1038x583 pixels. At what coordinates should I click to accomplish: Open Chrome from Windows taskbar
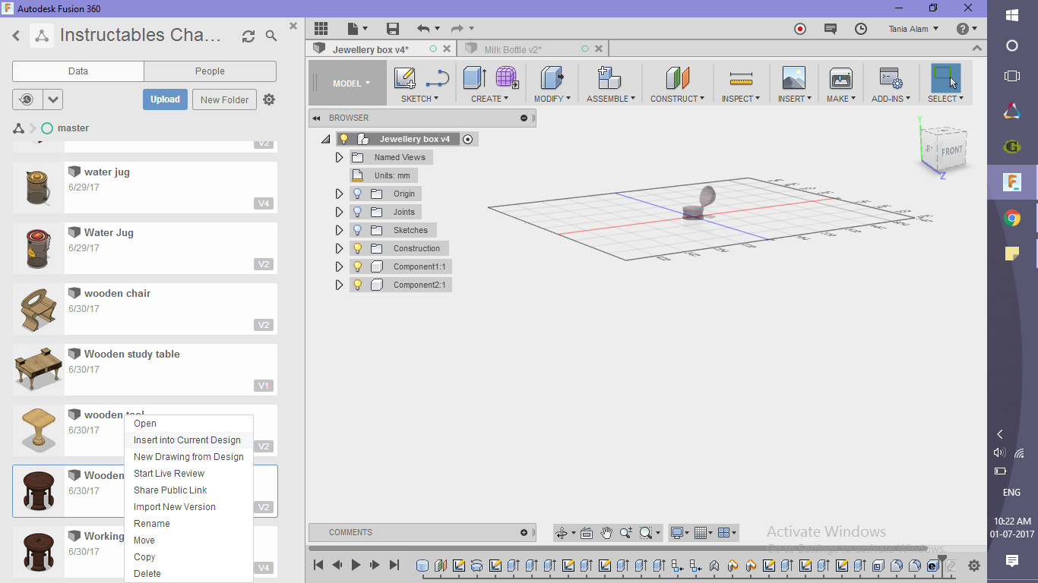(1012, 219)
